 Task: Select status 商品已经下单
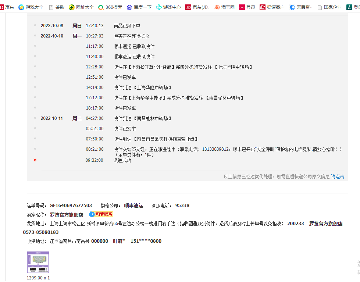(x=127, y=26)
